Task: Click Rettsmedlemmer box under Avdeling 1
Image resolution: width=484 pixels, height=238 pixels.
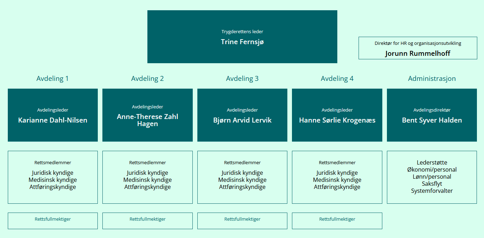Action: coord(52,177)
